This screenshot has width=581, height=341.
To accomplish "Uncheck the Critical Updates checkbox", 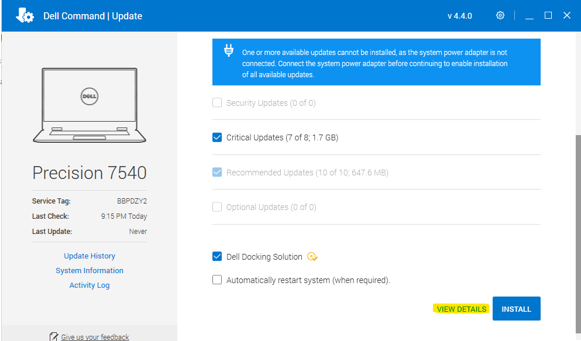I will pyautogui.click(x=217, y=137).
